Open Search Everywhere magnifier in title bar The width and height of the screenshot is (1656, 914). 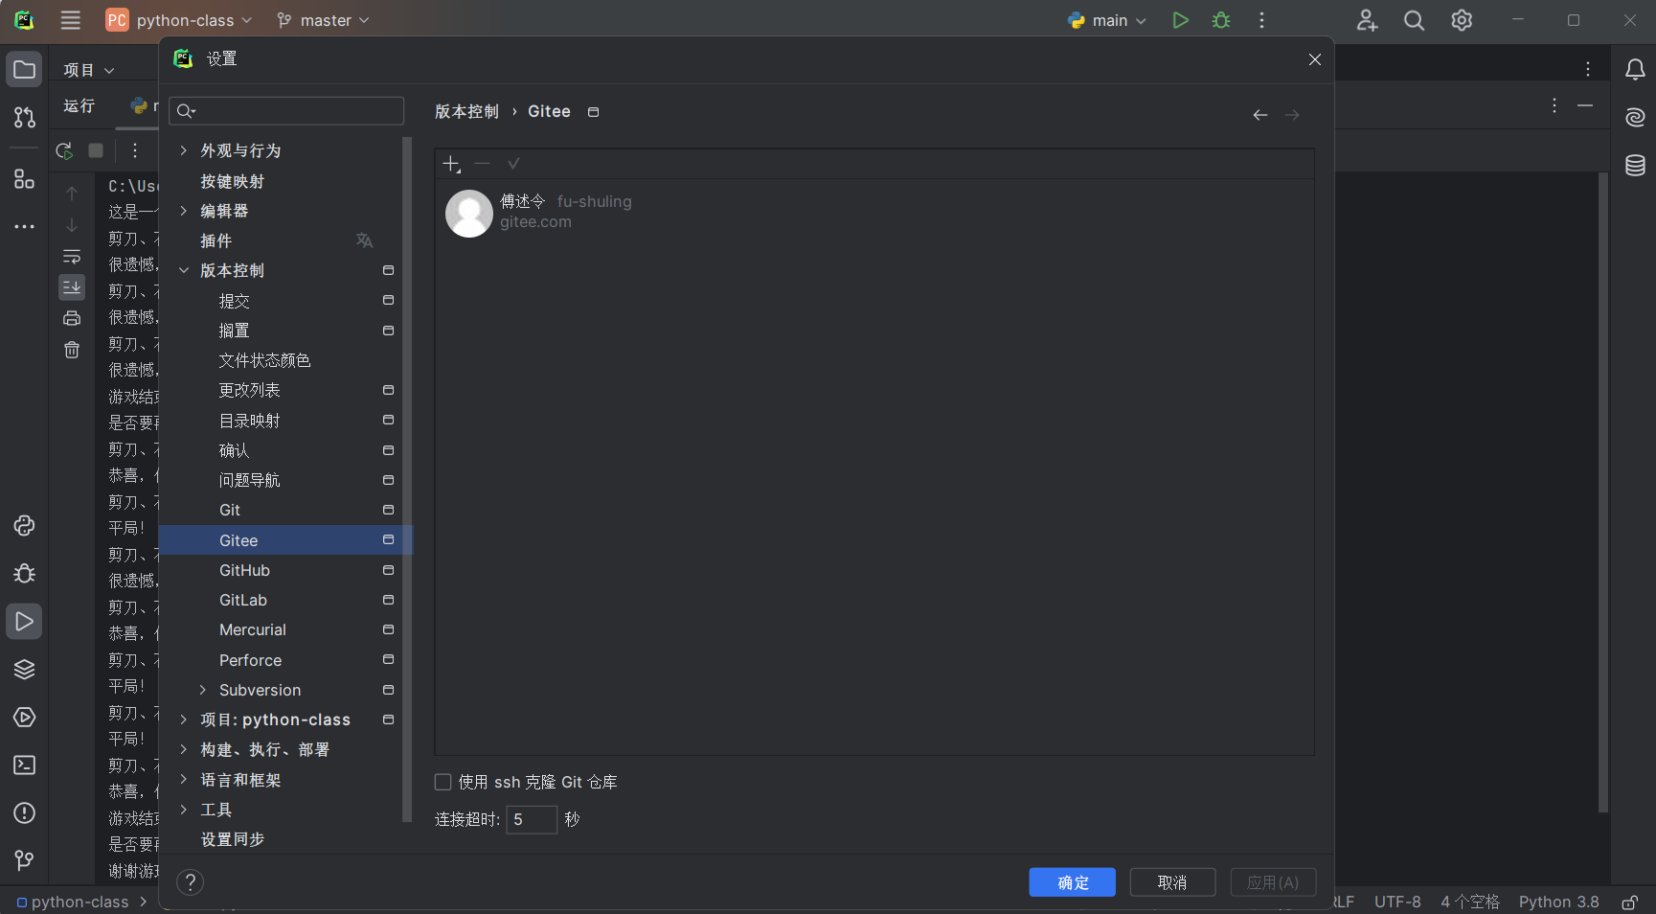[1414, 20]
